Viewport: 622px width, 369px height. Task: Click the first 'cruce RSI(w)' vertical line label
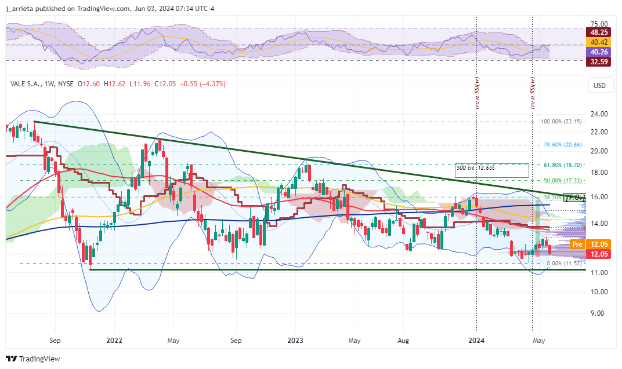click(477, 93)
